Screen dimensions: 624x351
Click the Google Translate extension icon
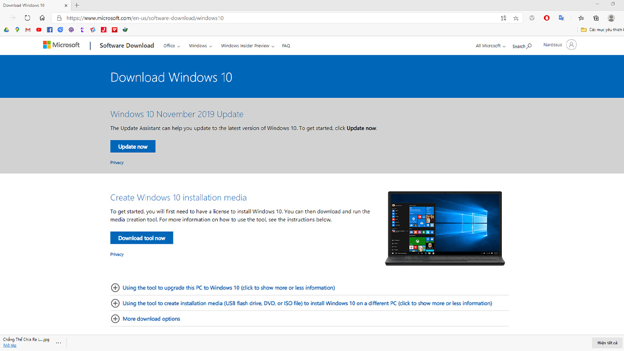tap(562, 18)
